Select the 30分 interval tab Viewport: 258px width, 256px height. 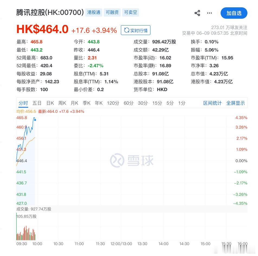tap(143, 103)
